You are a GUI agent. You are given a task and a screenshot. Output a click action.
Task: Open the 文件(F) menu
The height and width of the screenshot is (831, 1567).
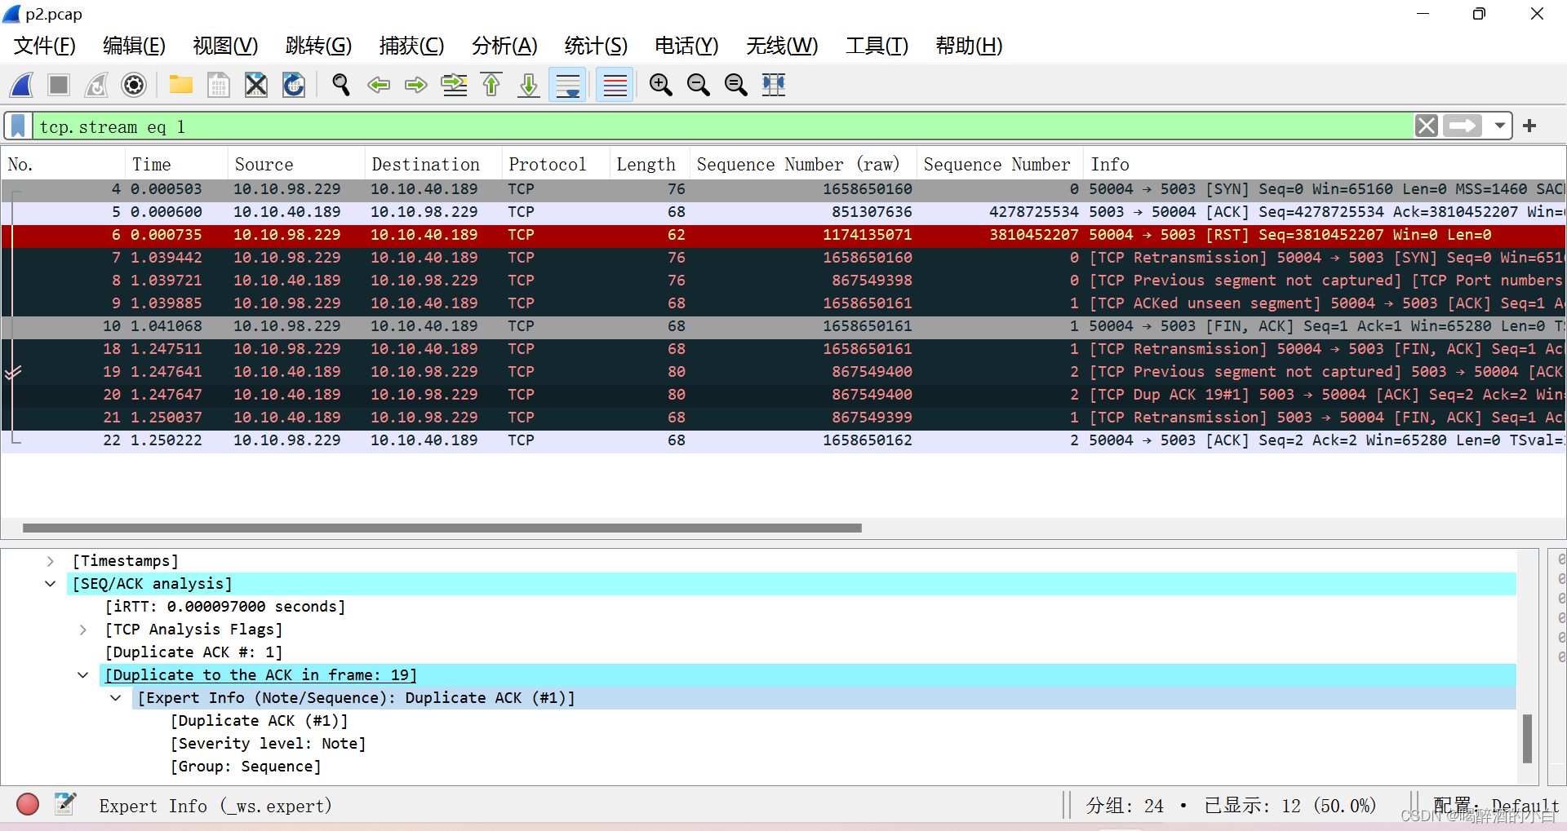45,46
